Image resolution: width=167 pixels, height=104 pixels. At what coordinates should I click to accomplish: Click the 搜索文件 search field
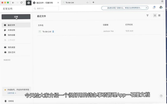46,9
